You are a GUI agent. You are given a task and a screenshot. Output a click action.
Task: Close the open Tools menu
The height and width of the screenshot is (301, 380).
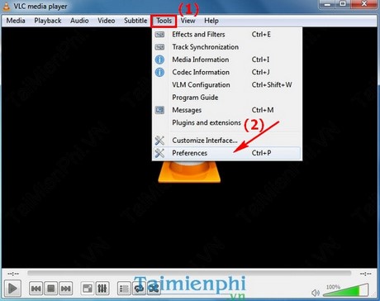[164, 21]
